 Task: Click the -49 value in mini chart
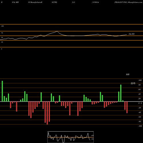[92, 136]
